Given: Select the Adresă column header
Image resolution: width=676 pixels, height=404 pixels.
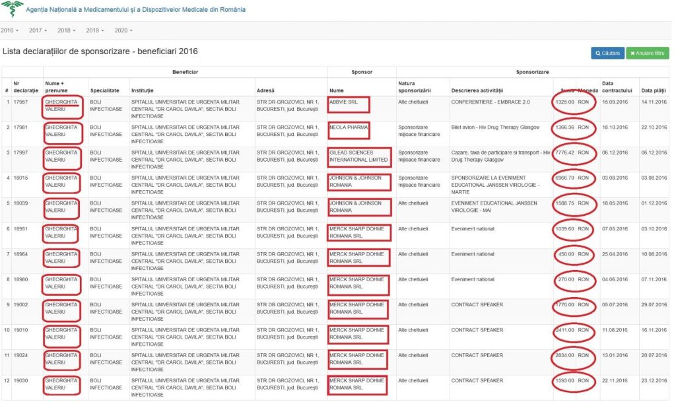Looking at the screenshot, I should click(x=265, y=90).
